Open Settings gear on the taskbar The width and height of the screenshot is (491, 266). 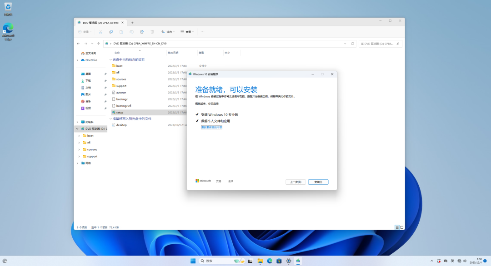[288, 261]
